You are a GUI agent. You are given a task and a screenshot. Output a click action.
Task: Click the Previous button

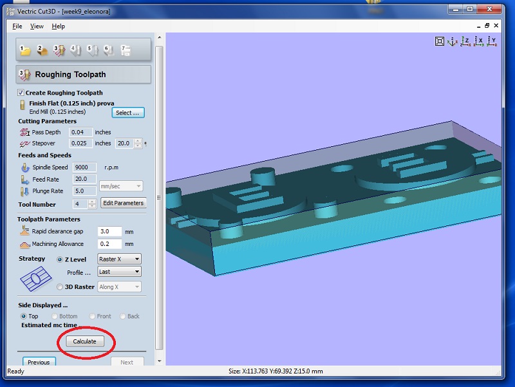(x=39, y=361)
